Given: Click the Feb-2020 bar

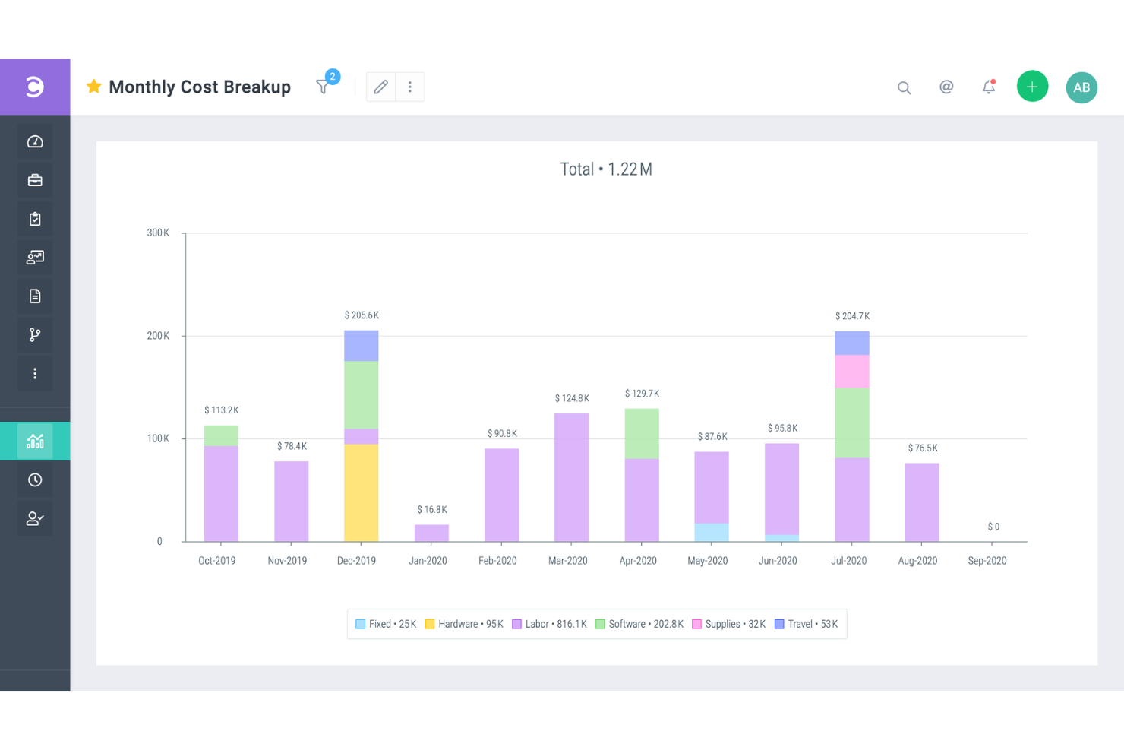Looking at the screenshot, I should (501, 495).
